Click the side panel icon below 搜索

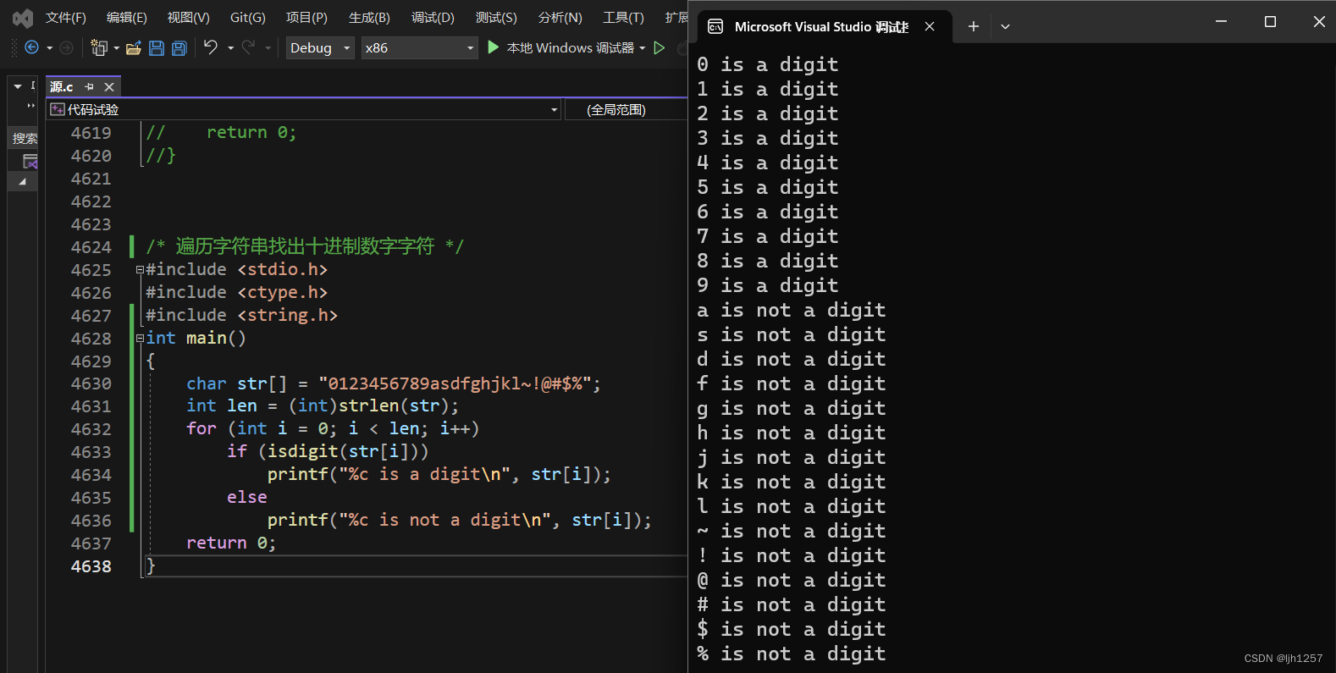pyautogui.click(x=30, y=161)
